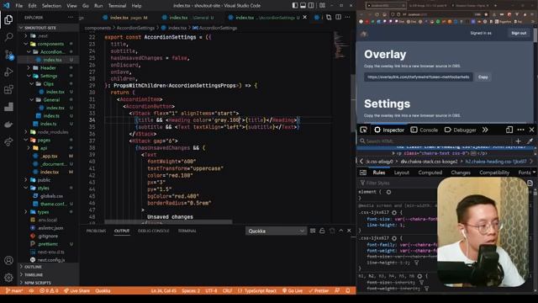This screenshot has width=538, height=303.
Task: Click Live Share in status bar
Action: click(76, 290)
